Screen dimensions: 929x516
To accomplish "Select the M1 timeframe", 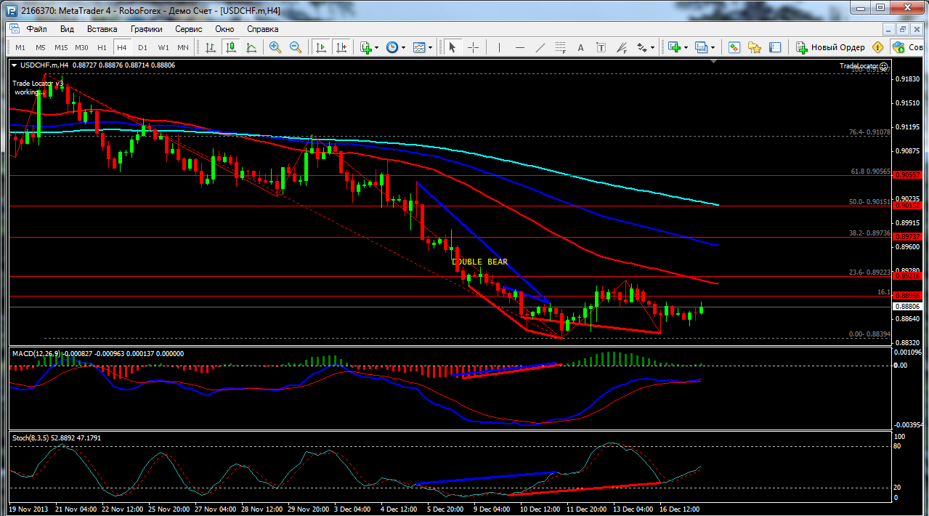I will pyautogui.click(x=20, y=47).
